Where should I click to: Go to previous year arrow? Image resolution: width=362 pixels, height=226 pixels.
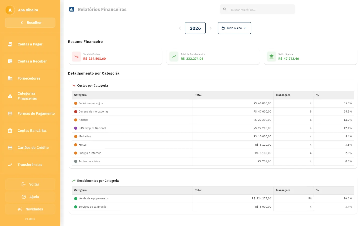[180, 28]
